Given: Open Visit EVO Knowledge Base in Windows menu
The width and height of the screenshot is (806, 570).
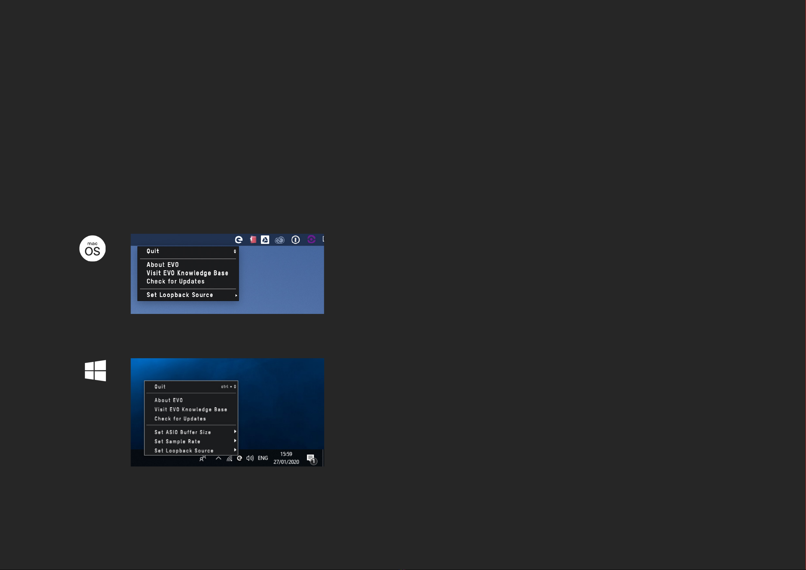Looking at the screenshot, I should point(191,410).
